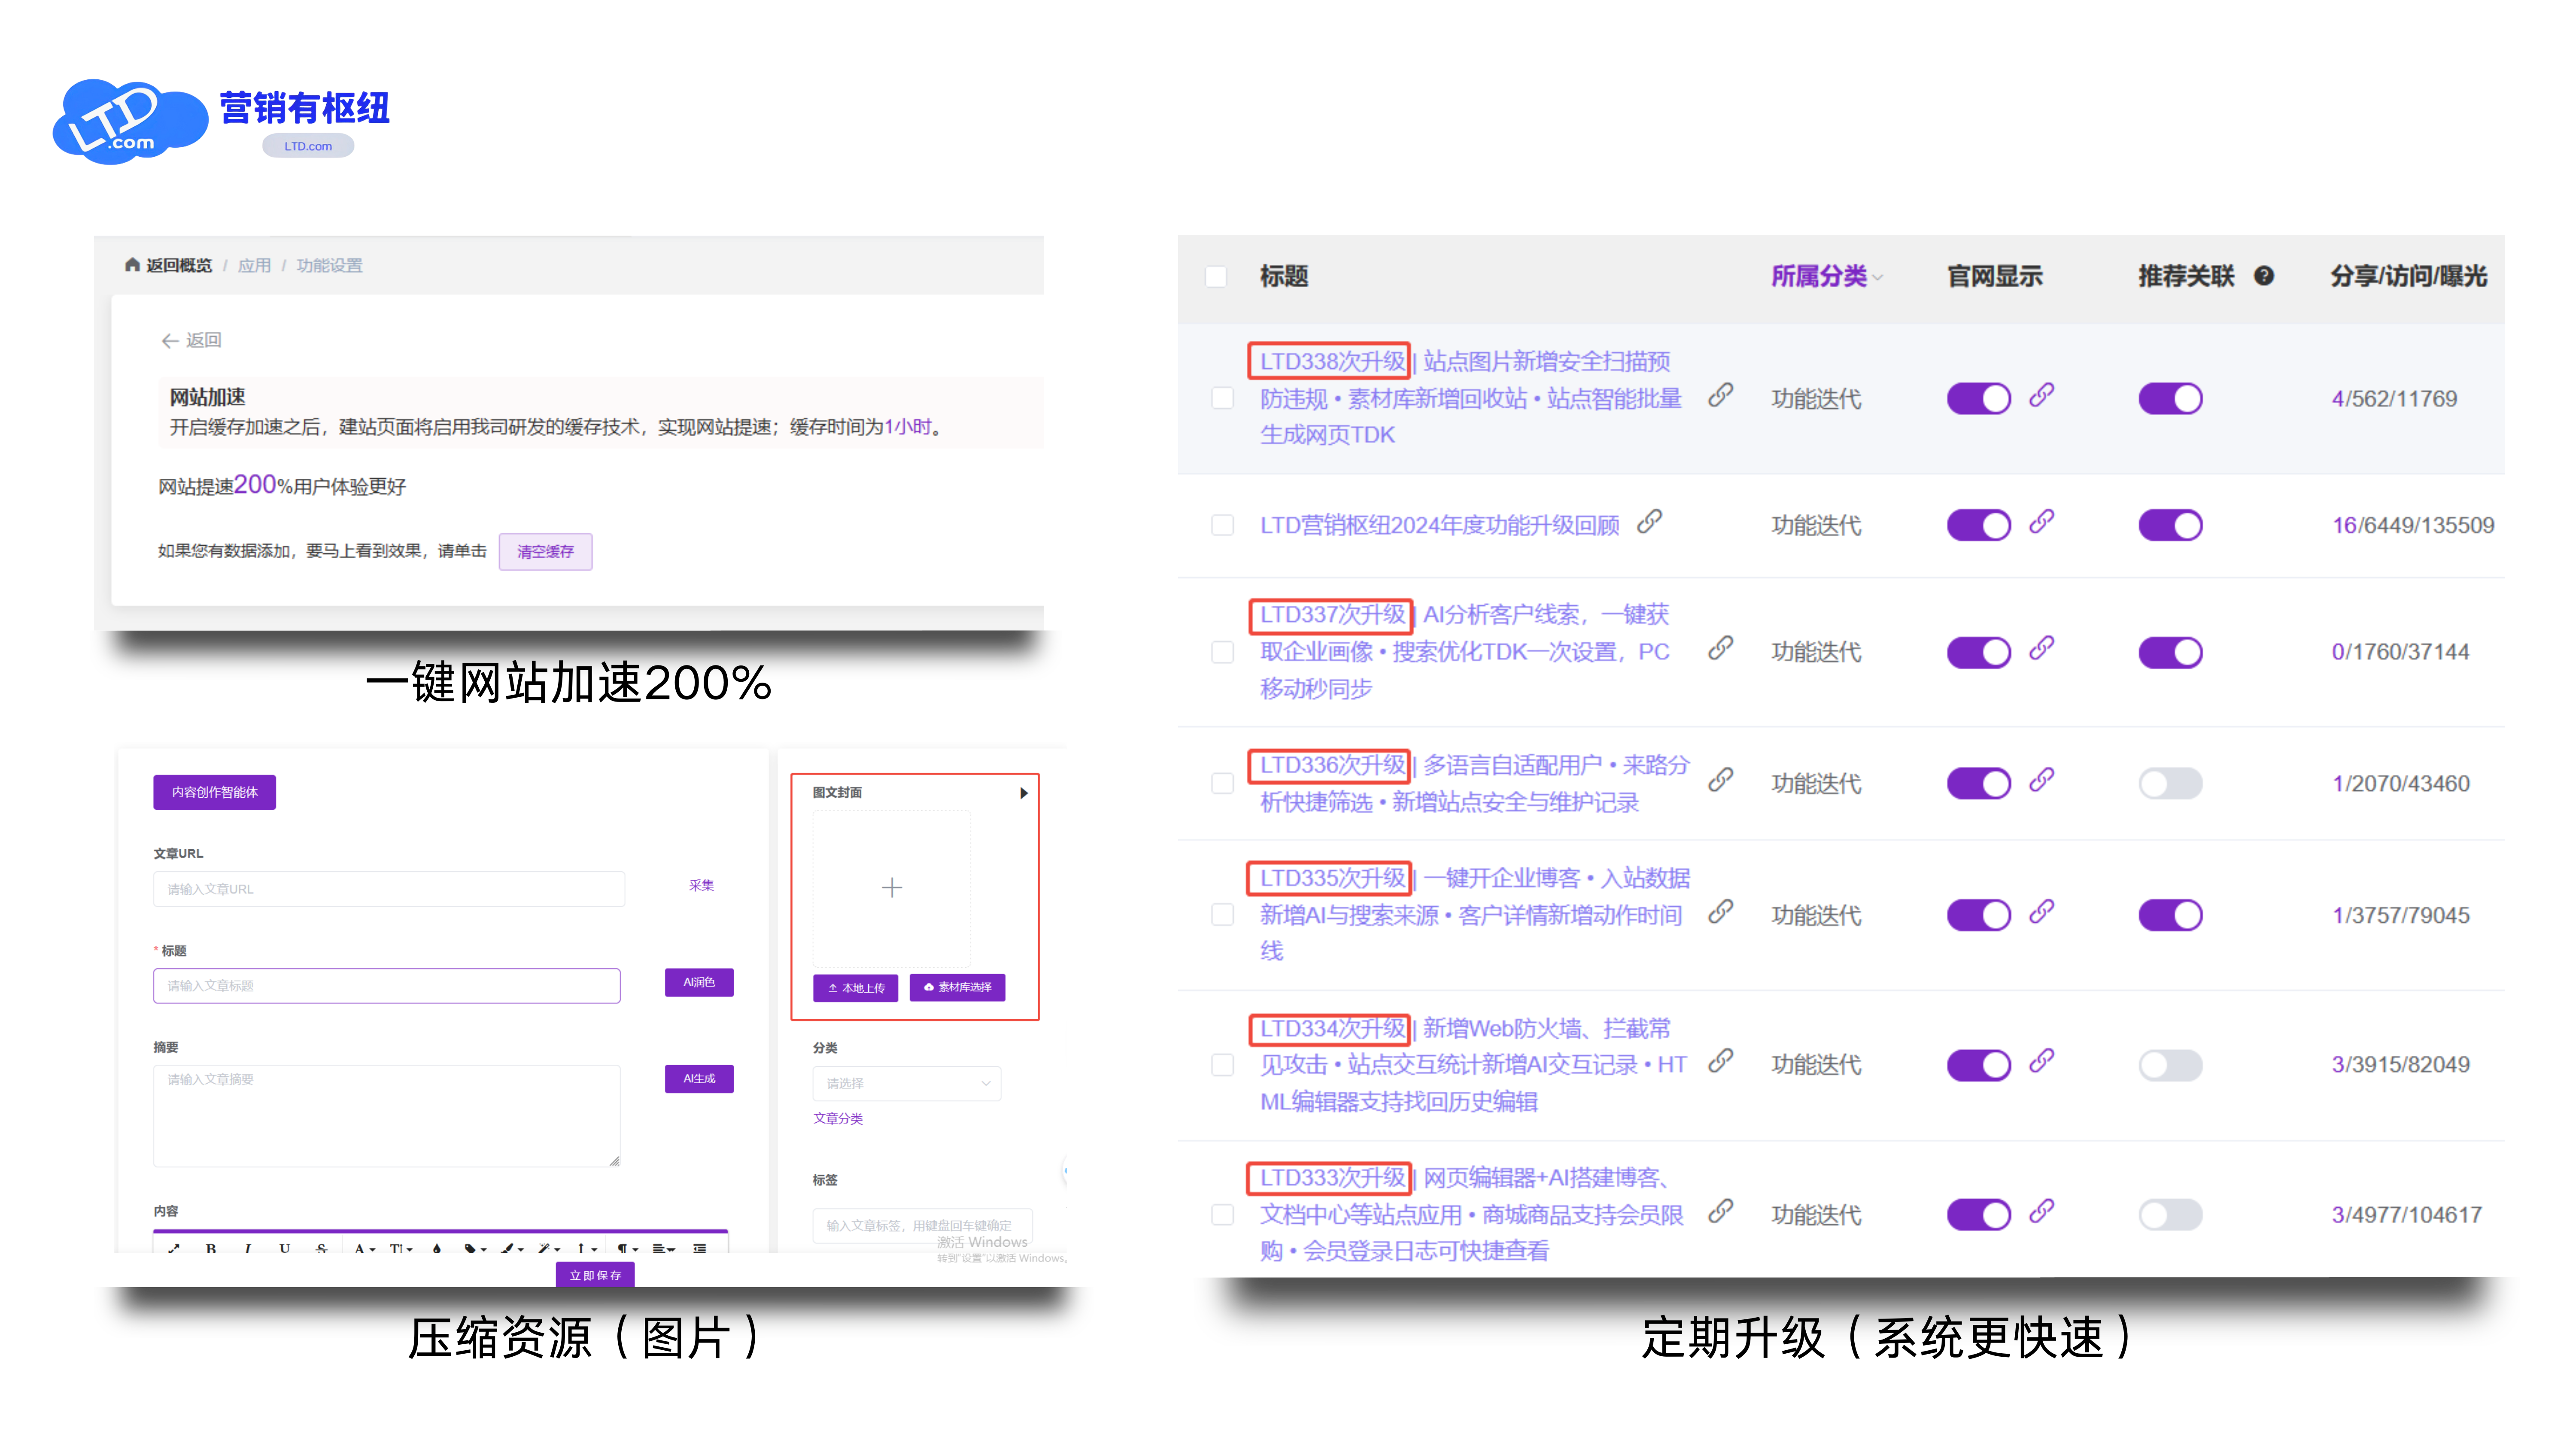Click the home icon beside 返回概览

(132, 265)
